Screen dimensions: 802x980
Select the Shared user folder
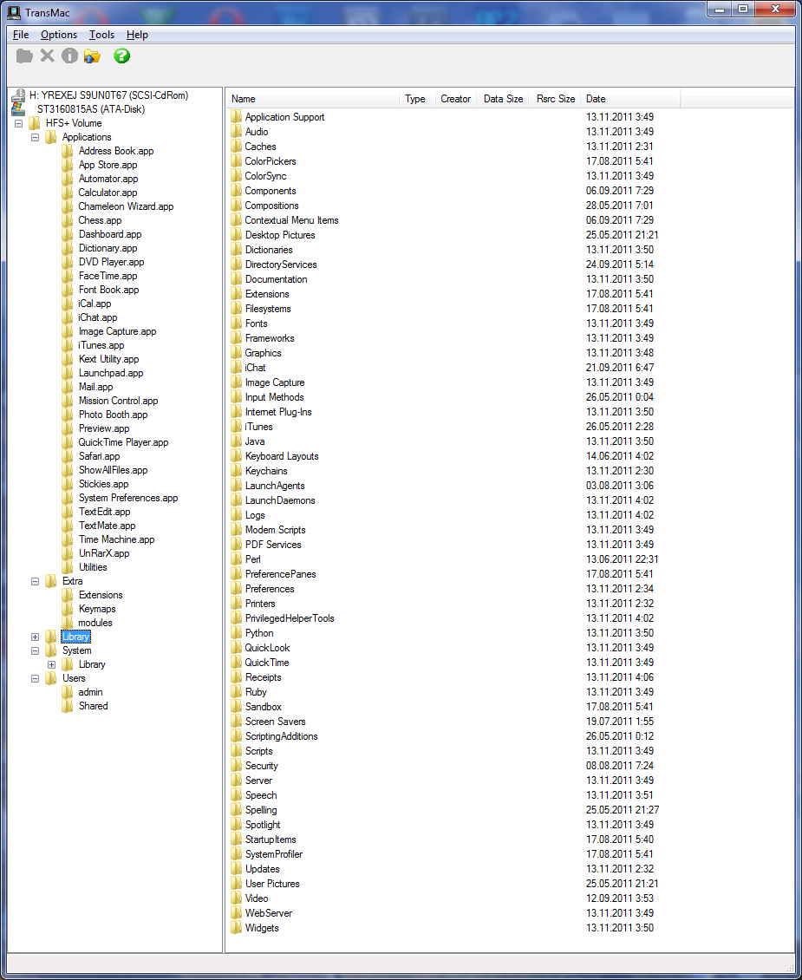pyautogui.click(x=93, y=706)
